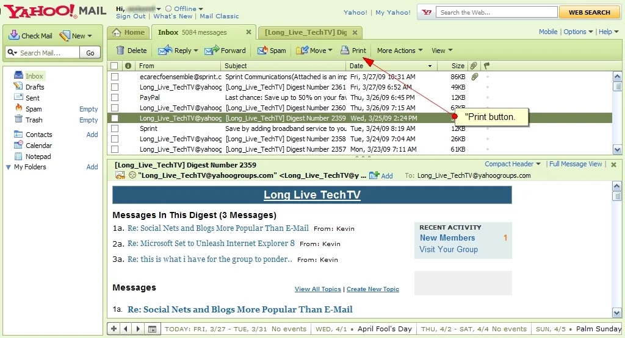Click the WEB SEARCH button
This screenshot has width=625, height=338.
point(589,12)
